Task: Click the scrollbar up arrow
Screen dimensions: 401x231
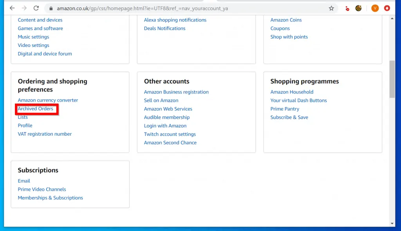Action: point(392,19)
